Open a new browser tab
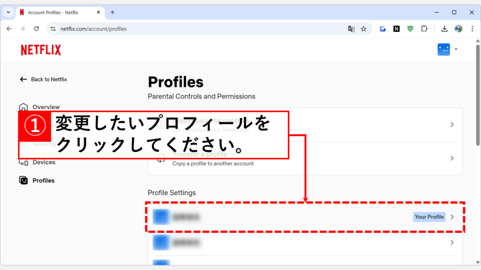Viewport: 481px width, 270px height. (x=113, y=12)
